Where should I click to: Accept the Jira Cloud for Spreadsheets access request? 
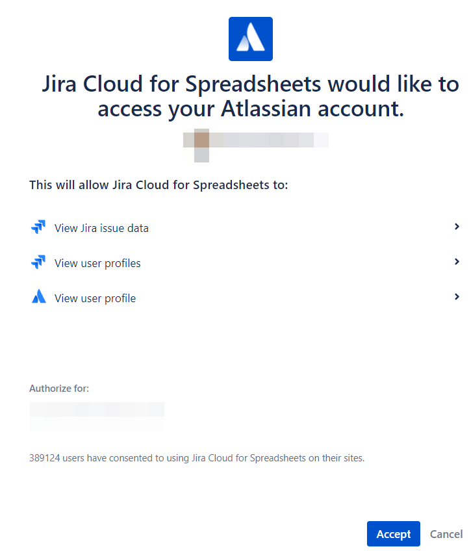[x=393, y=533]
